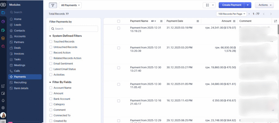Click the filter funnel icon button
This screenshot has height=123, width=279.
(x=53, y=5)
